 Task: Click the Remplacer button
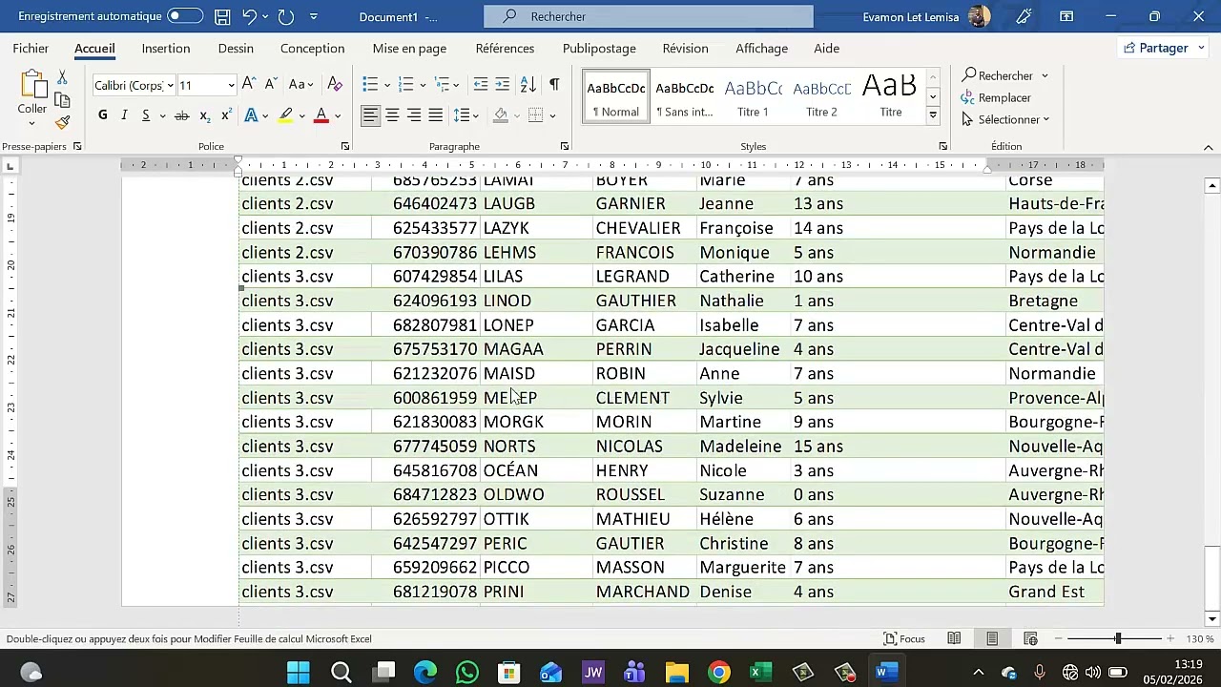click(996, 97)
